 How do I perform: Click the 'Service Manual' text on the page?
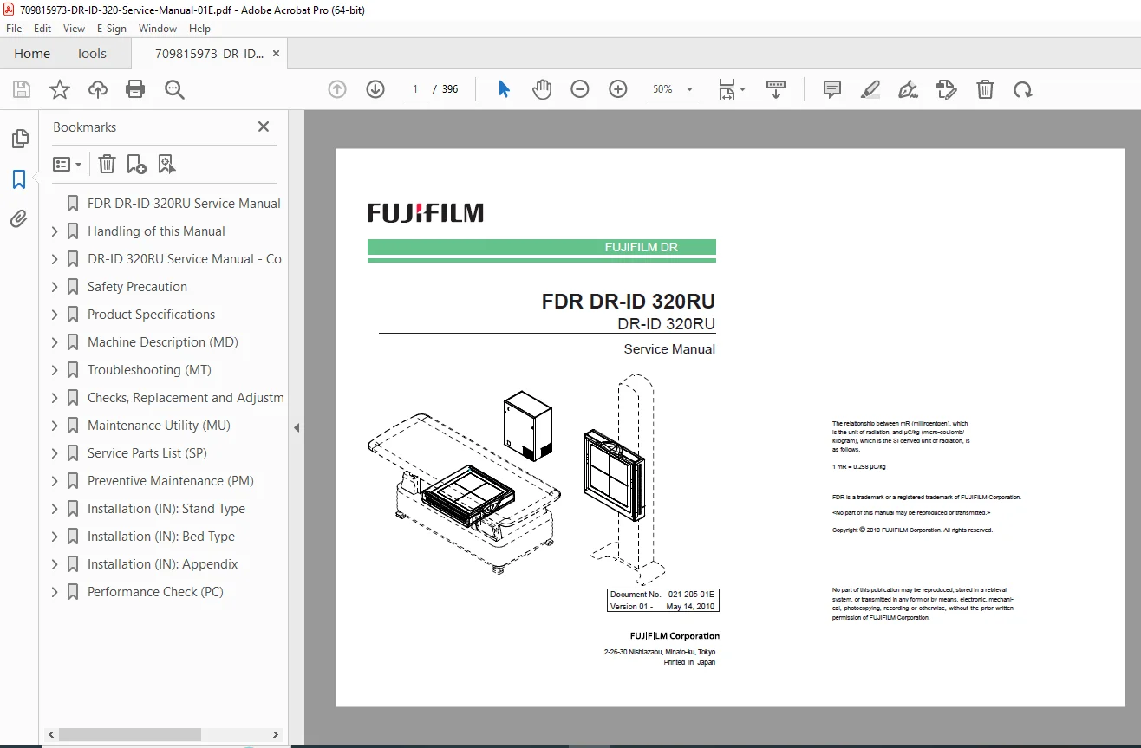pos(669,349)
